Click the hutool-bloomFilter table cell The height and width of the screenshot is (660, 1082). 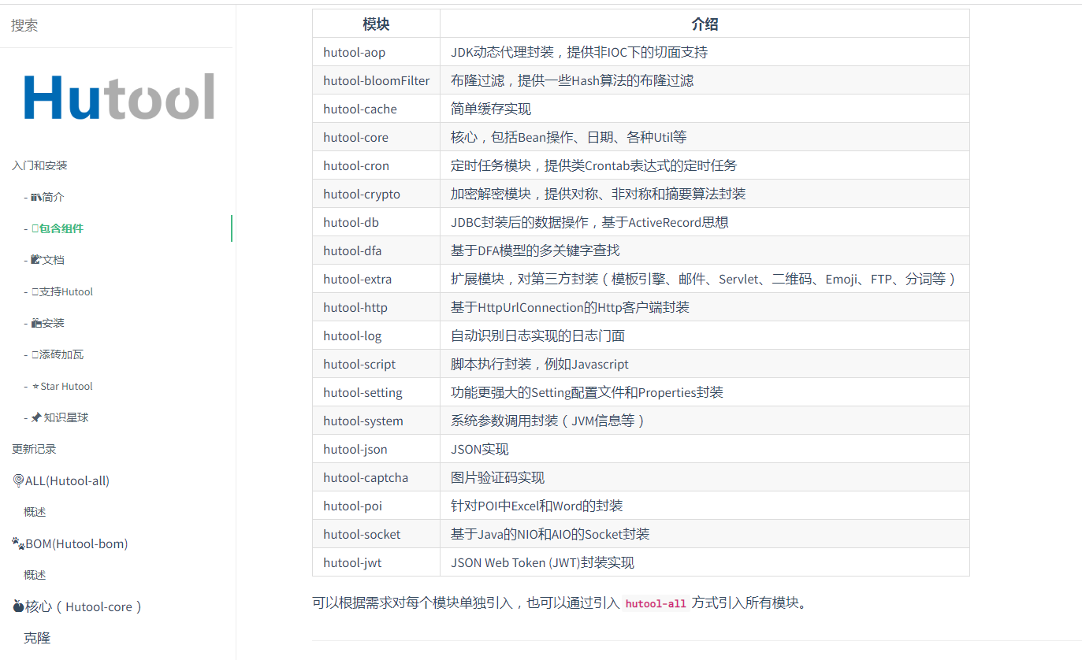click(376, 80)
